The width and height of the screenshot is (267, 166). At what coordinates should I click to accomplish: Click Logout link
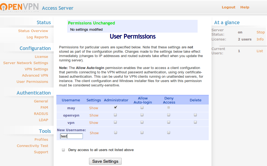point(229,7)
